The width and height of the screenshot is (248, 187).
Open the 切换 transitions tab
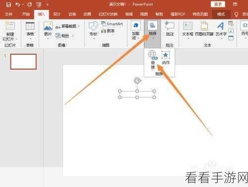coord(72,14)
